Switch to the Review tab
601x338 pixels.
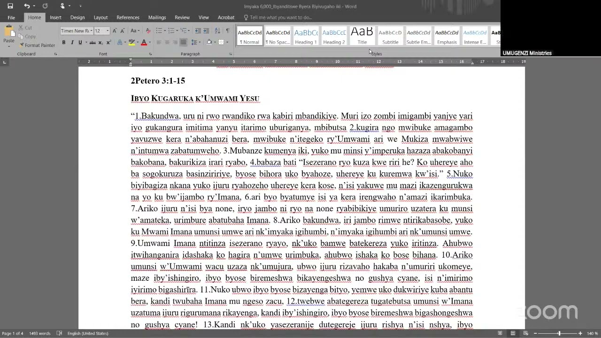click(182, 17)
